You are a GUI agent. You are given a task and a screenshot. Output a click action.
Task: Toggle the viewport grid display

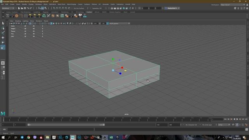coord(30,23)
